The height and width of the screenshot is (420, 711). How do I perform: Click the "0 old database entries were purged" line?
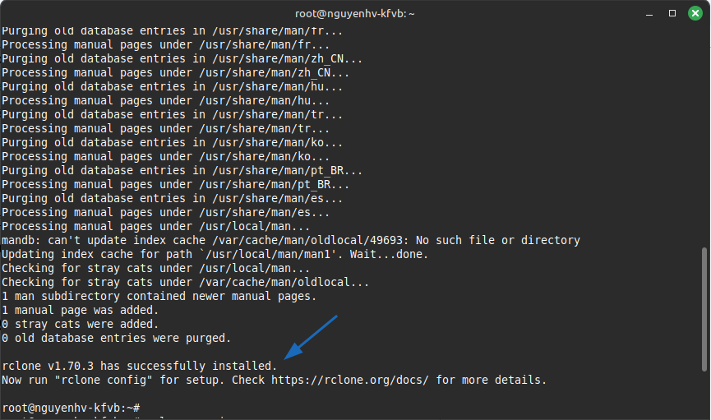coord(116,338)
